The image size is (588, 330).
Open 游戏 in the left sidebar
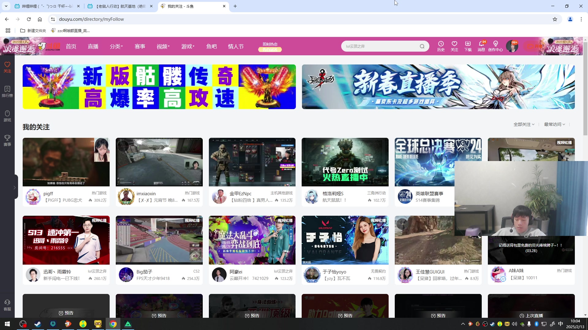point(7,116)
